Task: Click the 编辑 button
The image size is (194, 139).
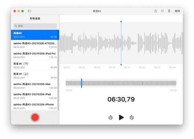Action: pyautogui.click(x=177, y=11)
